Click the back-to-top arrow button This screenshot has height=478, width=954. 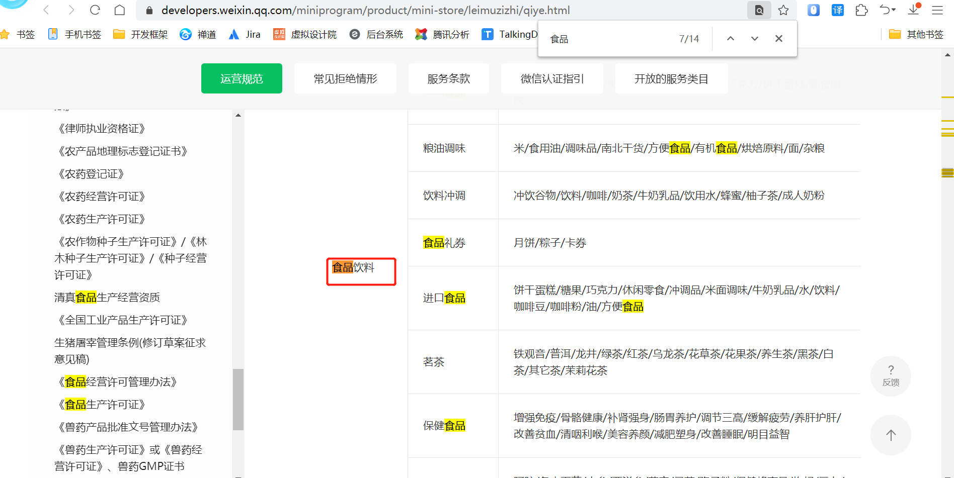(x=891, y=435)
